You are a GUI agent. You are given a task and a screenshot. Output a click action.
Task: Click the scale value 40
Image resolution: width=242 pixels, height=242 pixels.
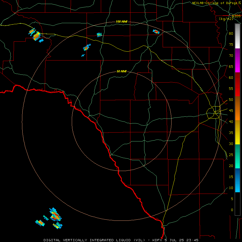pos(231,122)
